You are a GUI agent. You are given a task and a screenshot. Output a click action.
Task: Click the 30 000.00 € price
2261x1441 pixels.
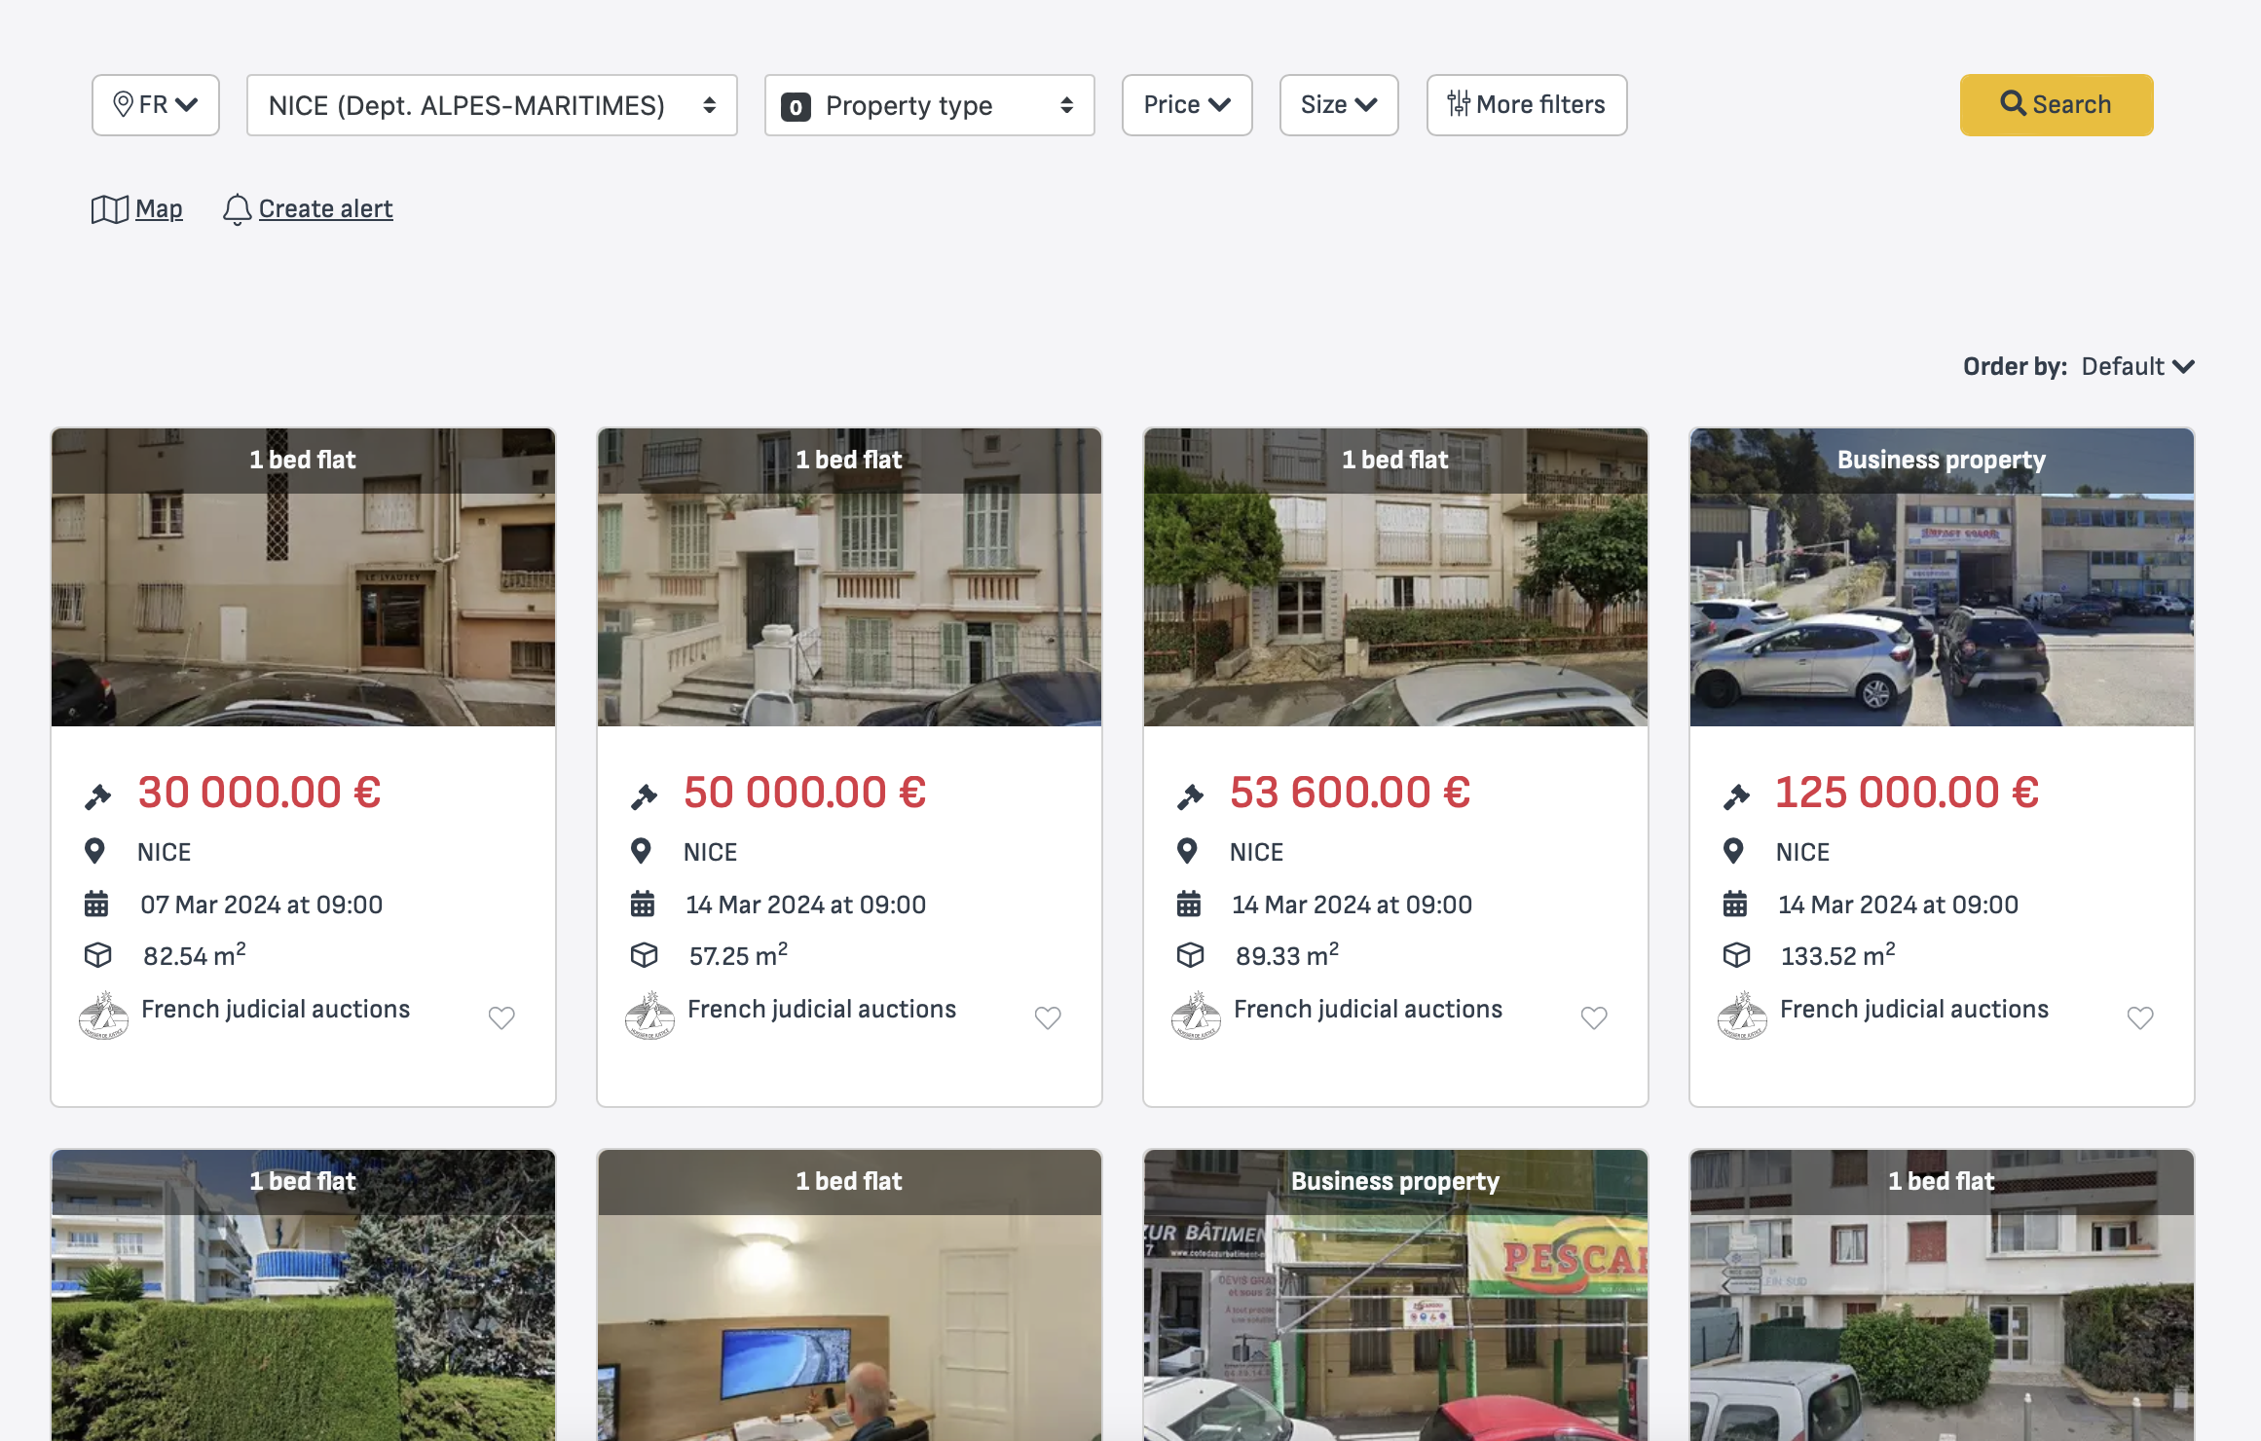259,793
